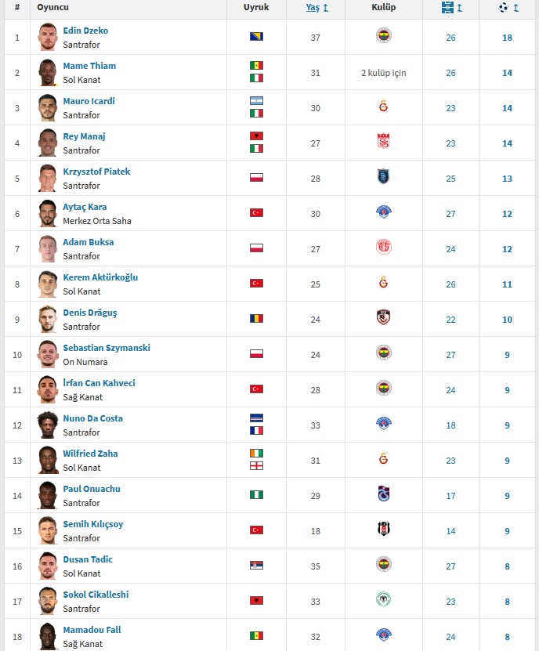Open Mame Thiam player profile
The width and height of the screenshot is (539, 651).
89,66
